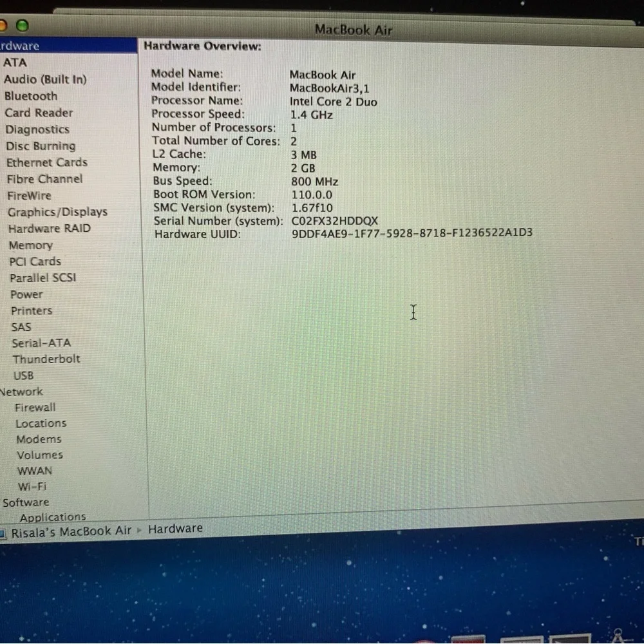The image size is (644, 644).
Task: Open the FireWire section
Action: tap(29, 196)
